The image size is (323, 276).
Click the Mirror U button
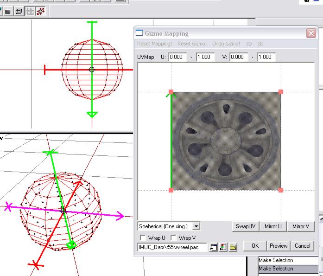[x=273, y=226]
